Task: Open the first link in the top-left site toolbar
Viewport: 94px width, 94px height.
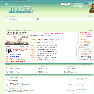Action: 6,1
